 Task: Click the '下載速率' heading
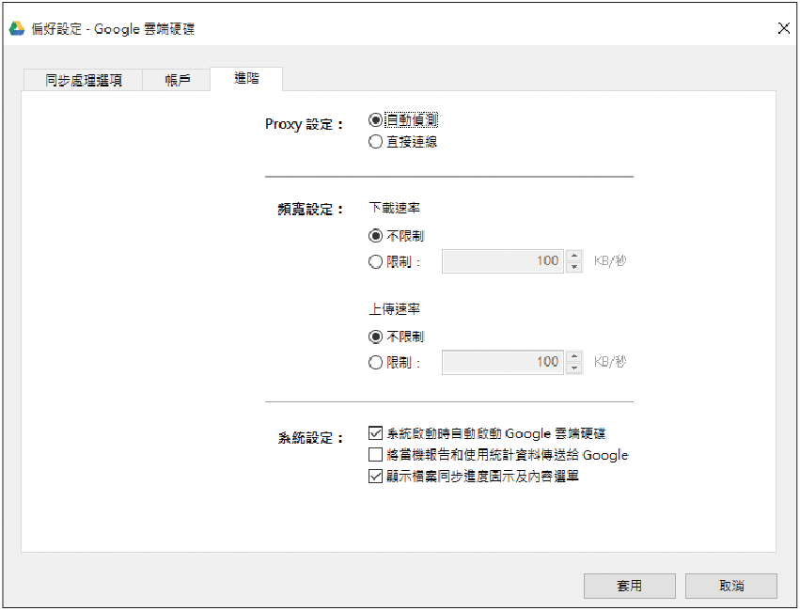pyautogui.click(x=395, y=208)
